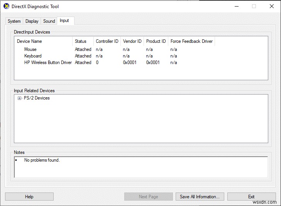
Task: Click the Help button
Action: click(x=29, y=196)
